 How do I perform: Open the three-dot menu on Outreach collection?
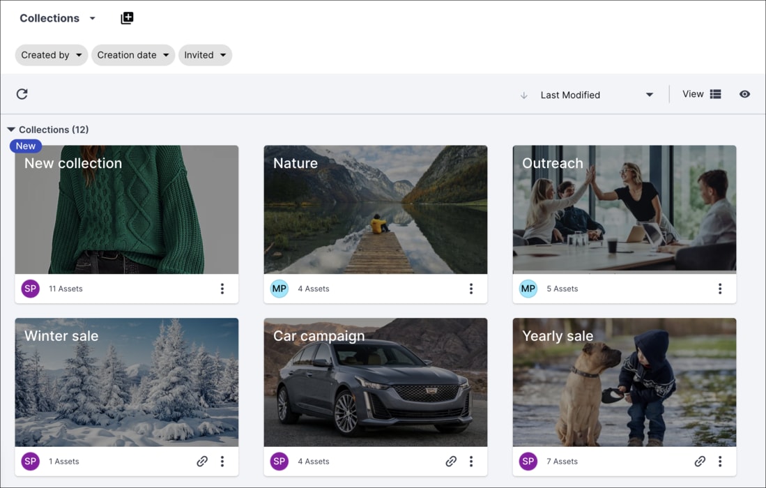coord(720,288)
